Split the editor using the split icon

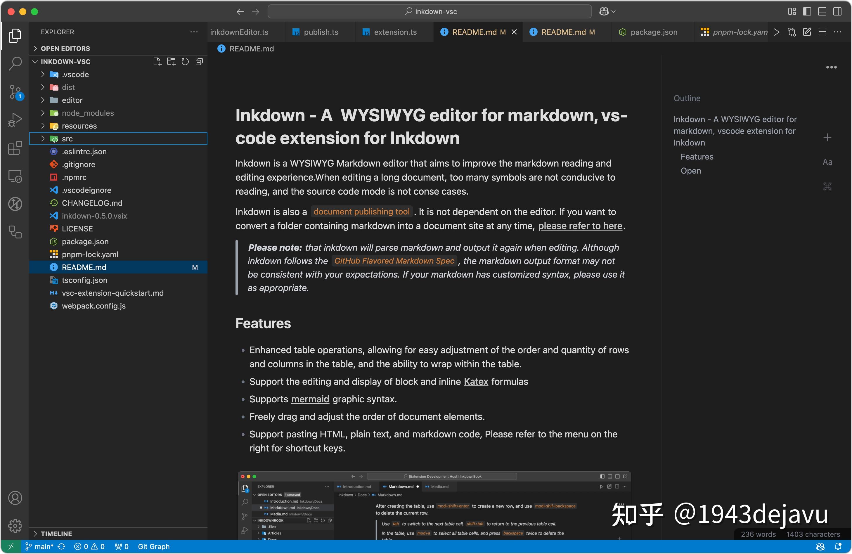822,32
